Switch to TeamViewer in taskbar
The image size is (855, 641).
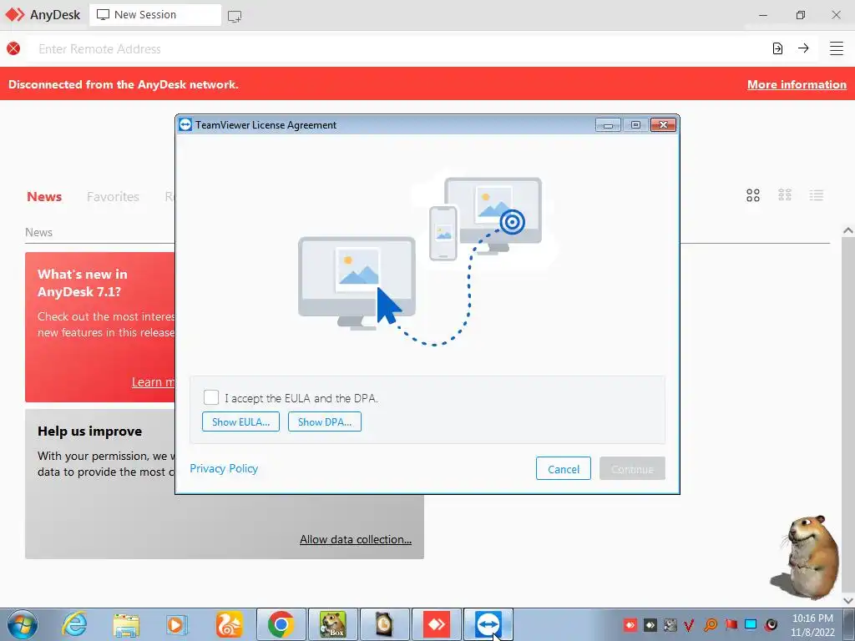(x=488, y=624)
